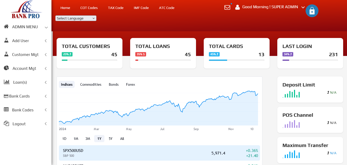Switch to the Commodities chart tab
Screen dimensions: 347x165
(x=91, y=84)
